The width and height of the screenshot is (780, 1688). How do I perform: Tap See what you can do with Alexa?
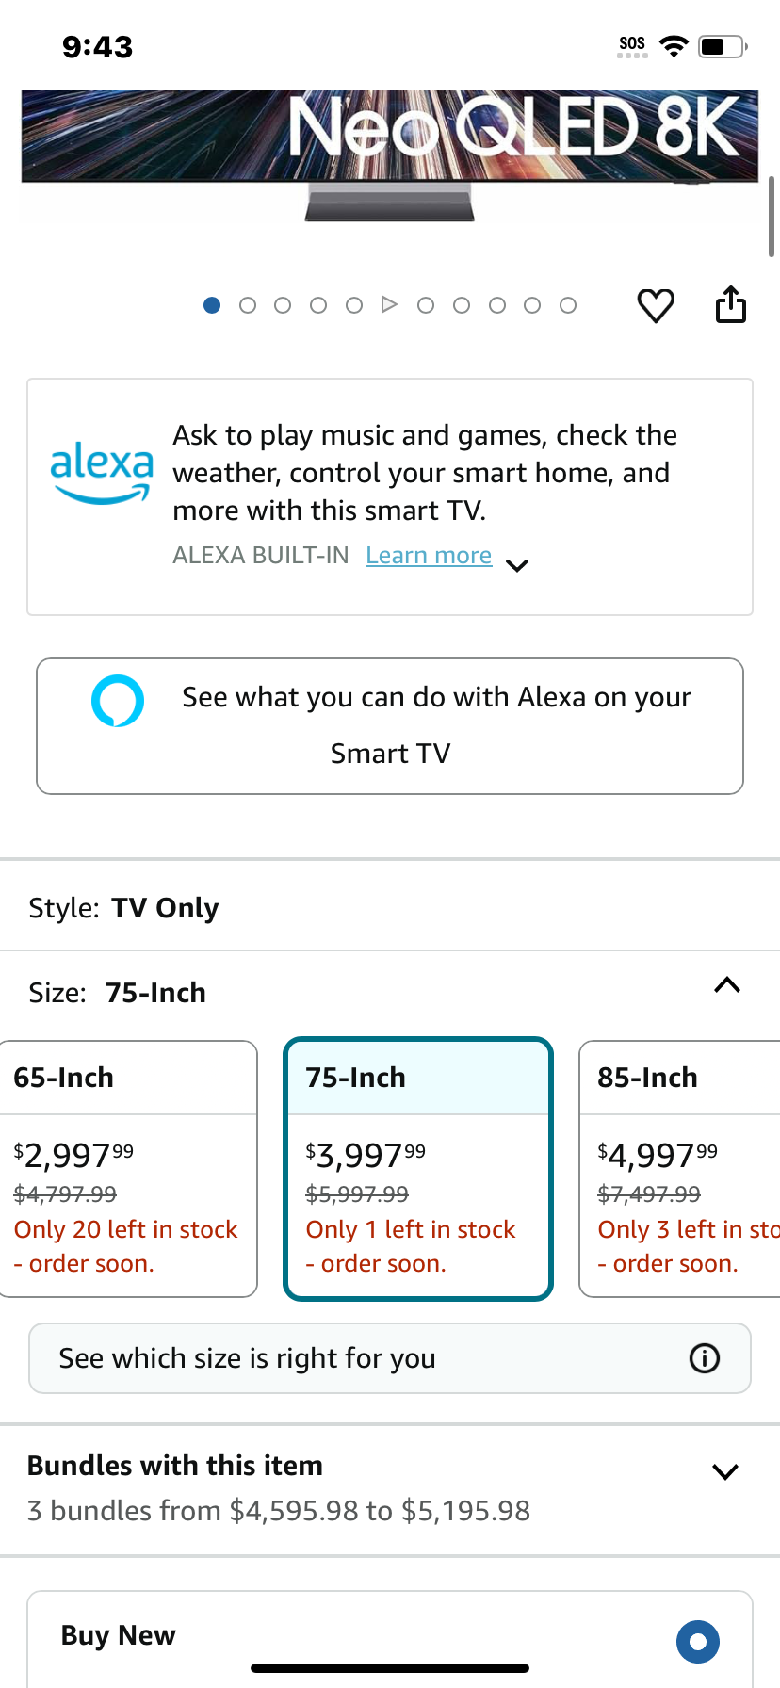tap(390, 726)
